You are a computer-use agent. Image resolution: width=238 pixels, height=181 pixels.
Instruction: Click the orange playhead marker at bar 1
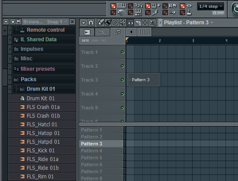point(127,39)
